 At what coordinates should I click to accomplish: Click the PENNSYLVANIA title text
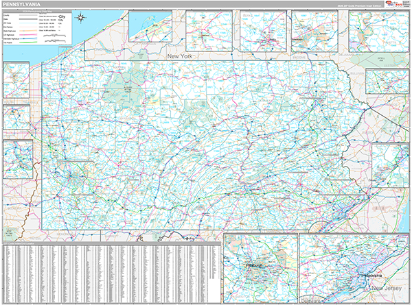tap(21, 5)
